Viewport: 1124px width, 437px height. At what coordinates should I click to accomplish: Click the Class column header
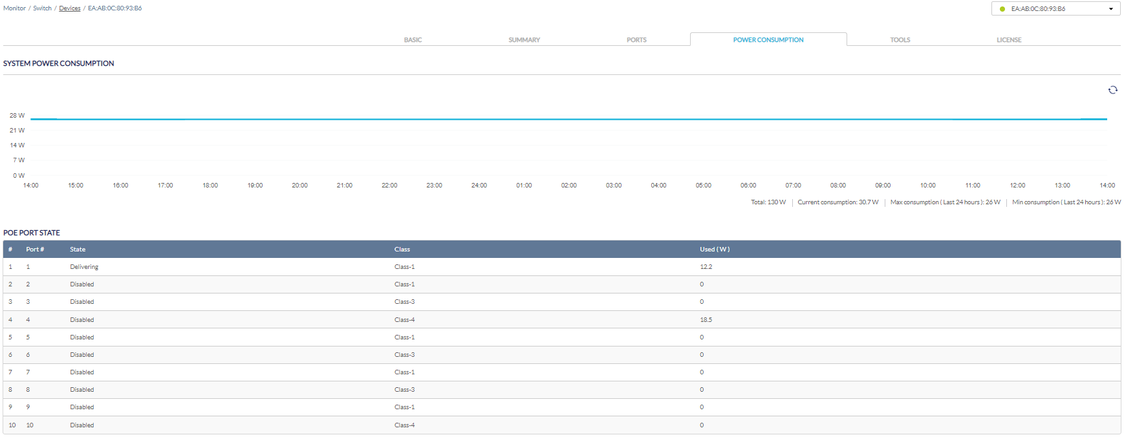click(402, 250)
